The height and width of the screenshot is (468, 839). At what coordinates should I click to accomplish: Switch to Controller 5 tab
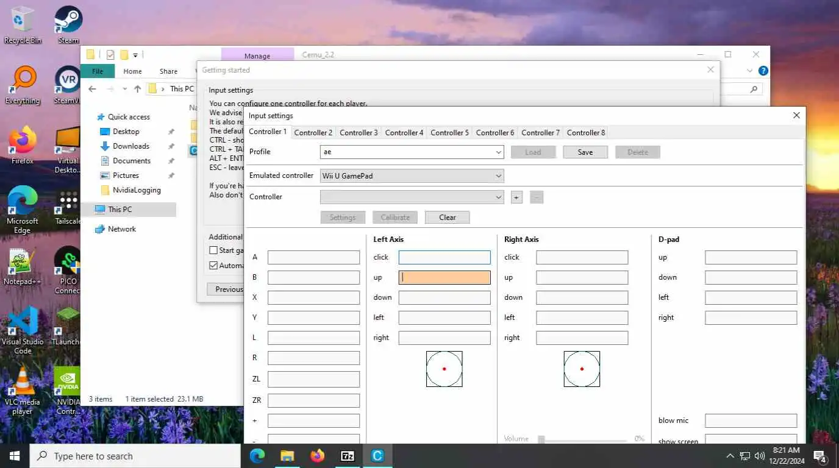pyautogui.click(x=449, y=132)
